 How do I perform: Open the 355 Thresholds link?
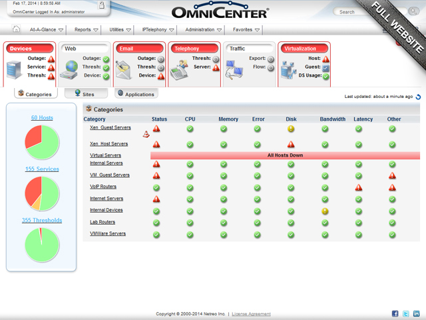point(42,220)
